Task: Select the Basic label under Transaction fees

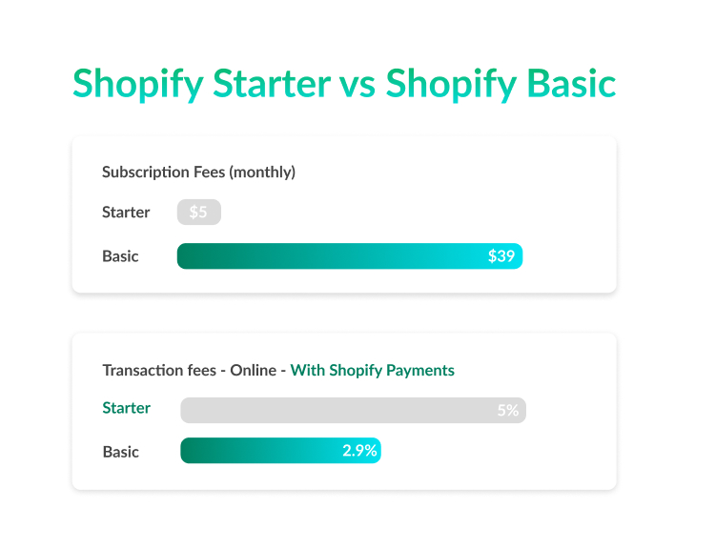Action: coord(120,452)
